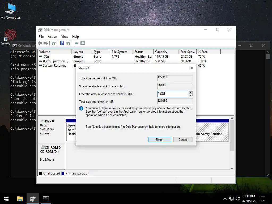
Task: Click the Back arrow in Disk Management toolbar
Action: pyautogui.click(x=40, y=43)
